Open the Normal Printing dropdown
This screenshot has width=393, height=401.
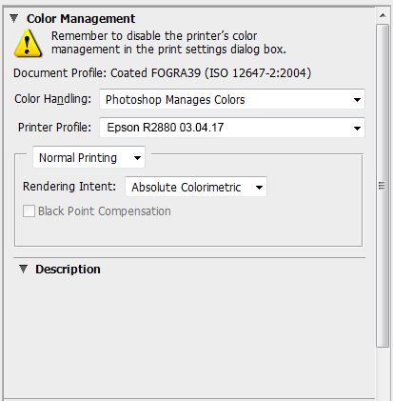coord(88,157)
